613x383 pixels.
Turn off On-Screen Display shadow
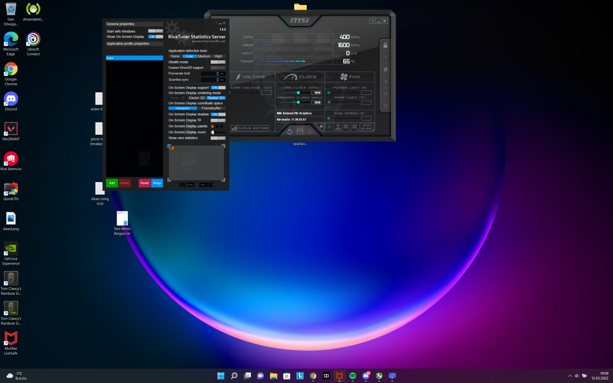point(218,115)
